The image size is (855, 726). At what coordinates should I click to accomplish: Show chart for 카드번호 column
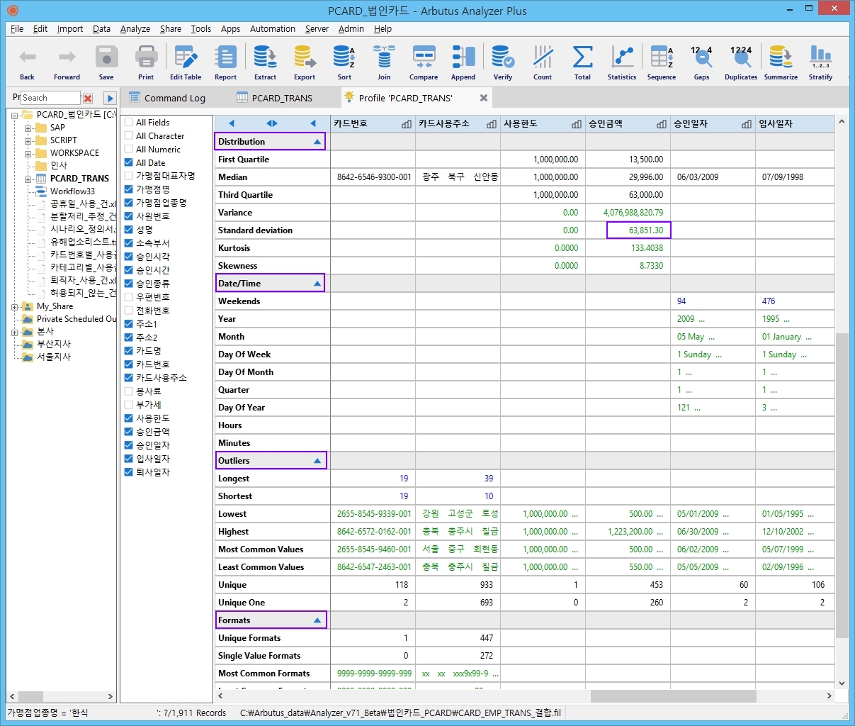click(406, 124)
